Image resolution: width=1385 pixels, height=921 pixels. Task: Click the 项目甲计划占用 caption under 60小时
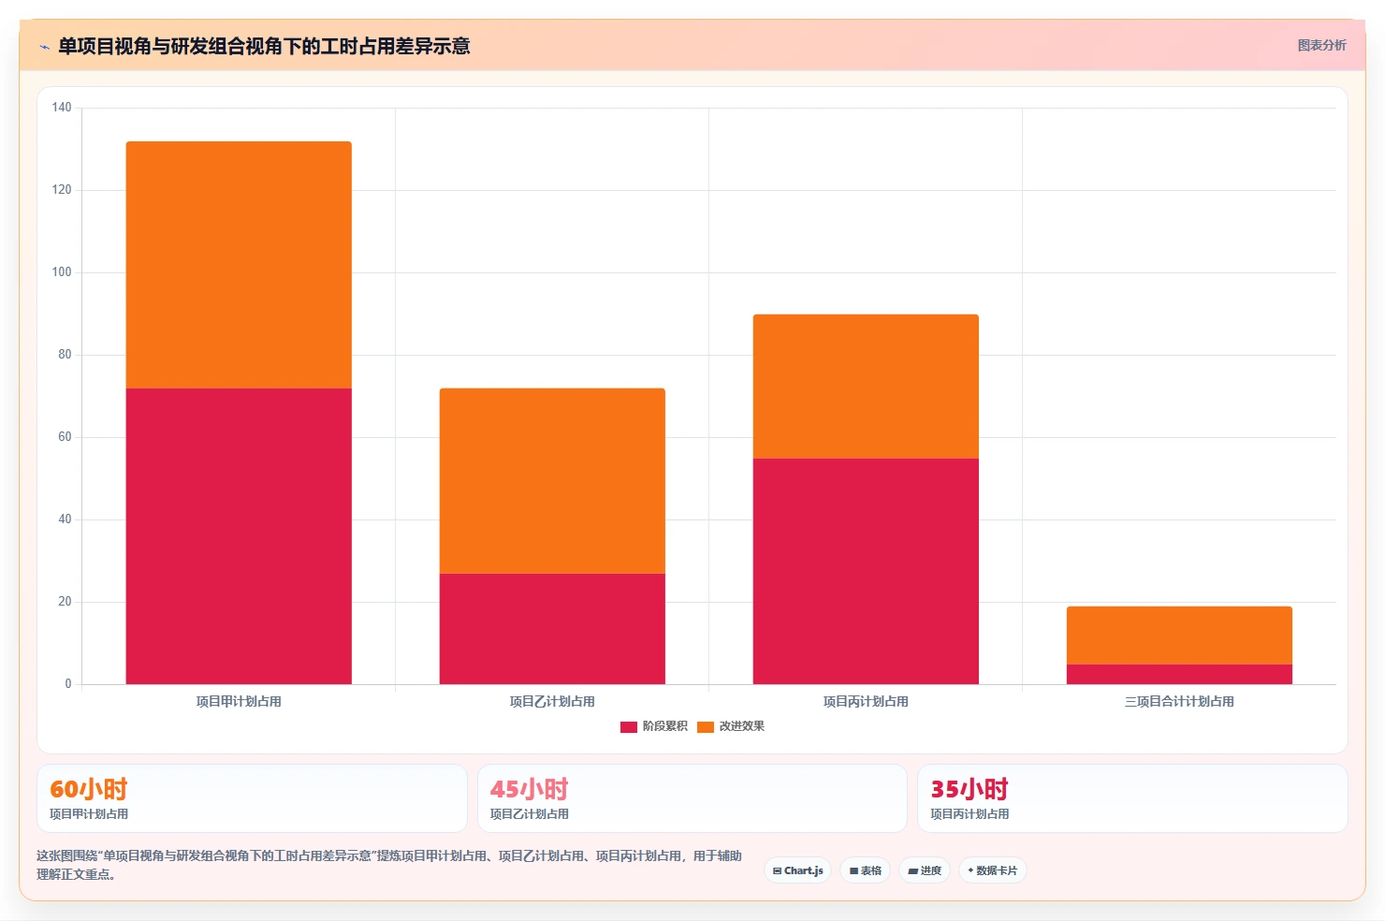click(x=89, y=814)
